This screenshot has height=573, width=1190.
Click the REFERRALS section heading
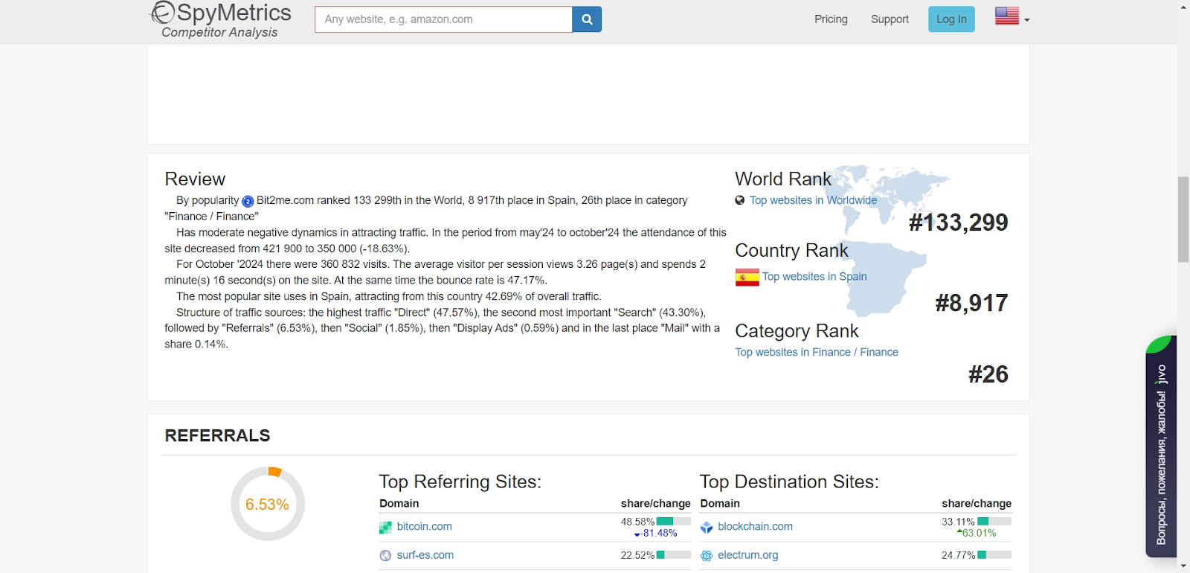(x=217, y=435)
